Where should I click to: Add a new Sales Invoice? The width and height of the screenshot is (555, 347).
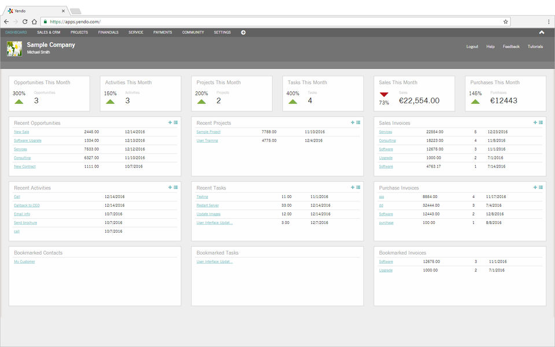click(535, 122)
